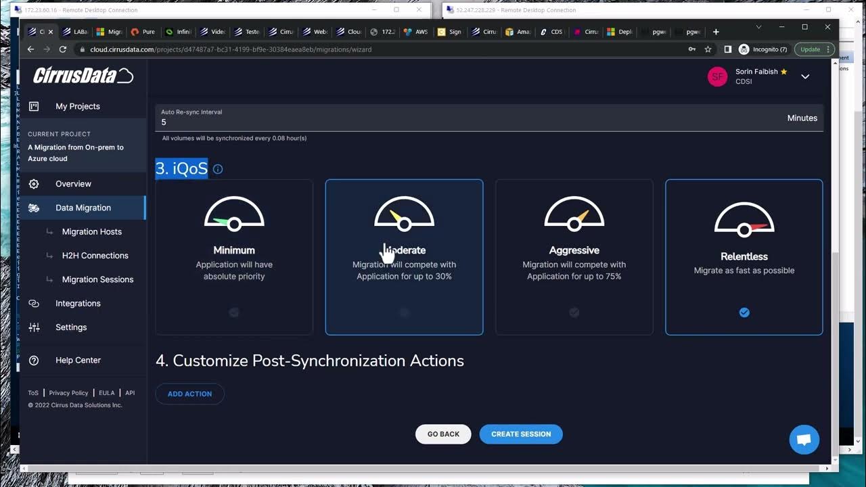Screen dimensions: 866x487
Task: Click ADD ACTION button
Action: pos(189,394)
